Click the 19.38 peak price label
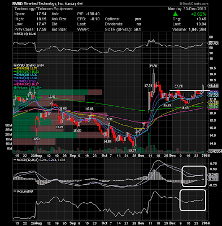This screenshot has height=226, width=222. pos(153,66)
